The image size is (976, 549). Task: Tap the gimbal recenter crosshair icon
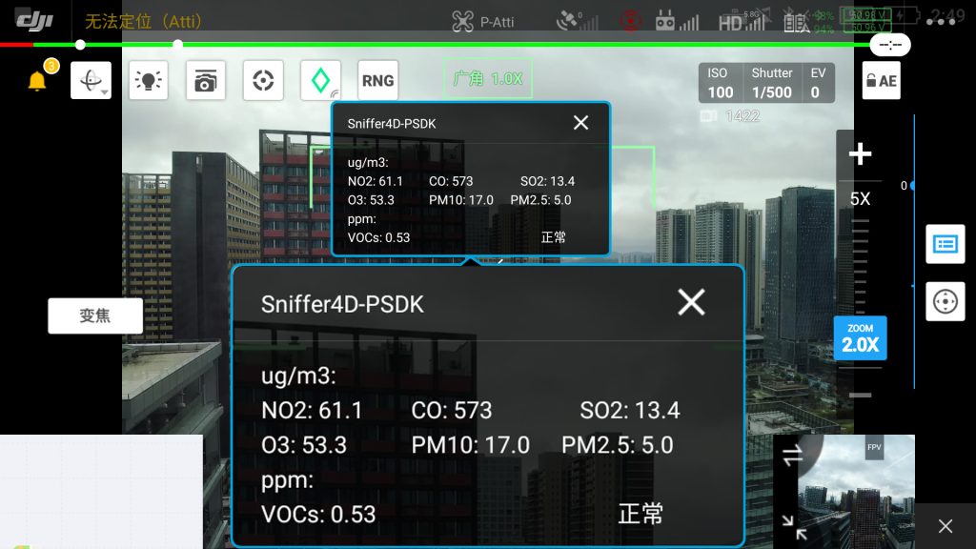coord(945,301)
